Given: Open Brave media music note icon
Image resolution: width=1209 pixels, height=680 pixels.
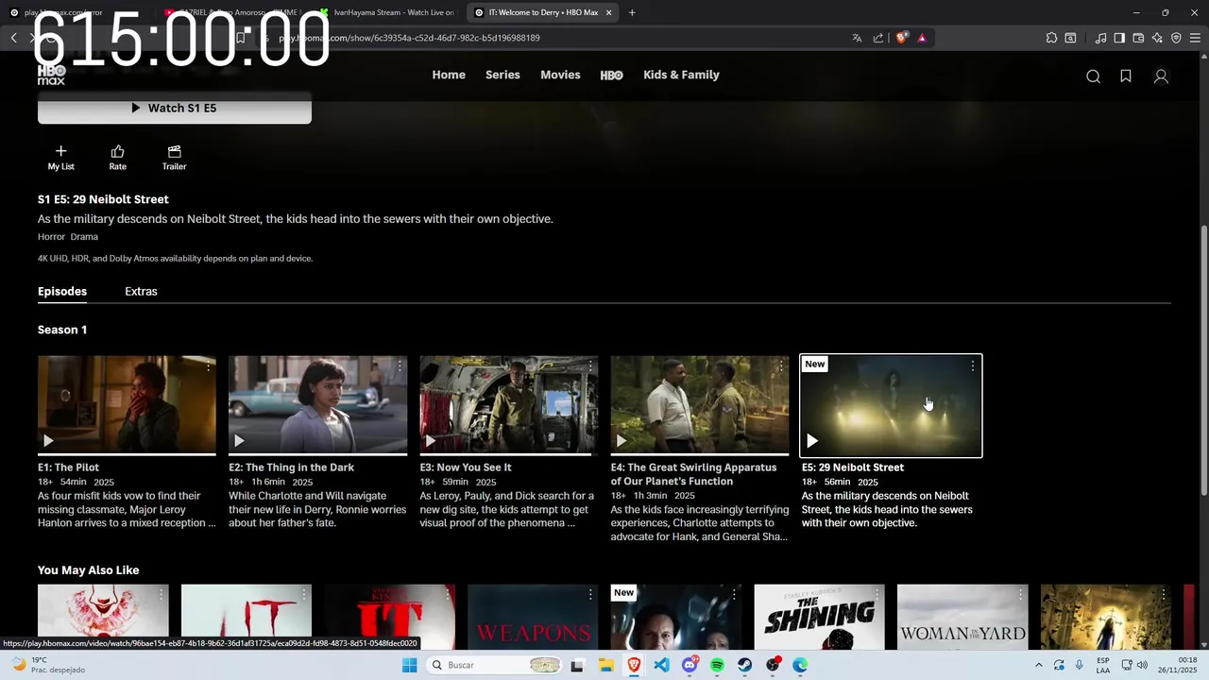Looking at the screenshot, I should click(1100, 38).
